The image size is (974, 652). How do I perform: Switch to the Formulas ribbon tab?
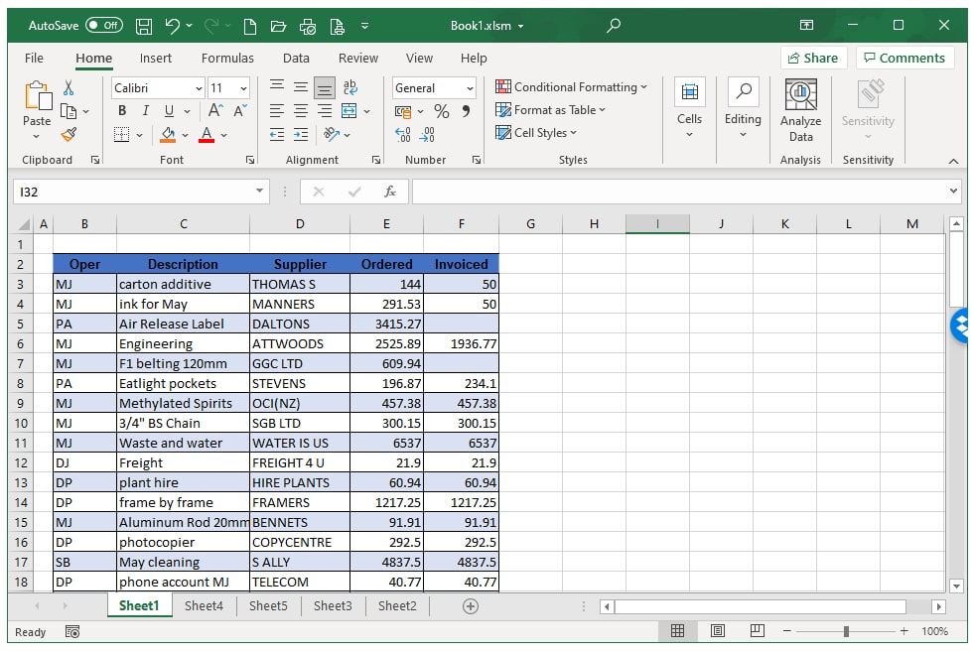click(x=227, y=58)
